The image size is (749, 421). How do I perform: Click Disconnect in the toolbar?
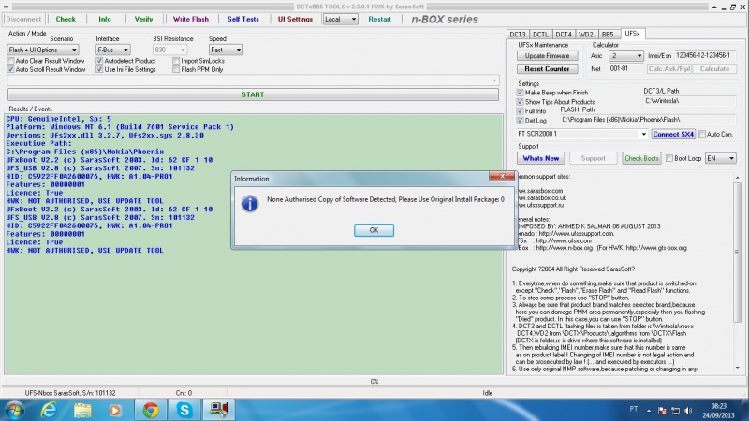coord(23,19)
